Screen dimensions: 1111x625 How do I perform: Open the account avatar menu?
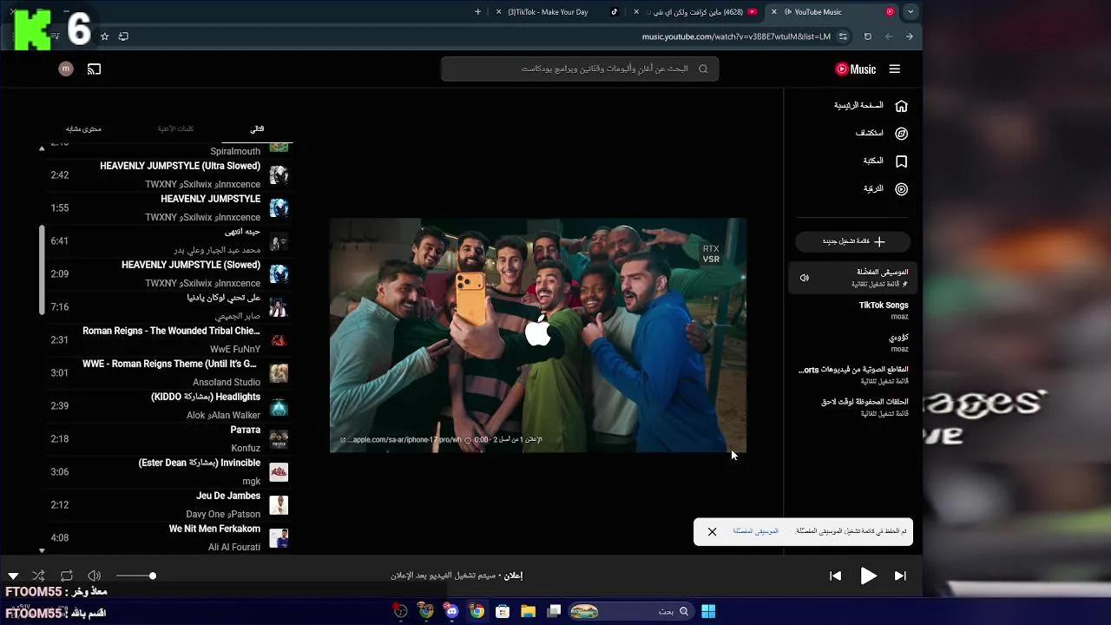coord(66,69)
